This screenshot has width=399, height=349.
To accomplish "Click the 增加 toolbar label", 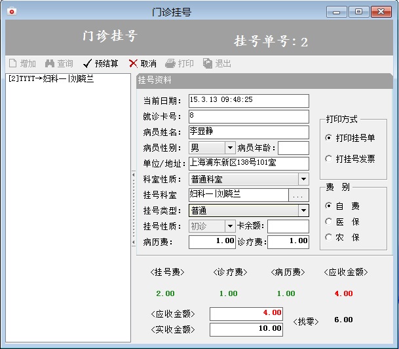I will pos(28,63).
